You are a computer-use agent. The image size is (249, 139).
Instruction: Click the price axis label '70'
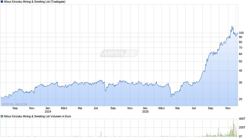tap(241, 48)
